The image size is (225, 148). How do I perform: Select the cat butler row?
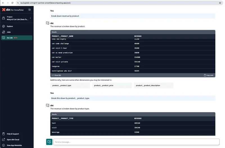(133, 57)
